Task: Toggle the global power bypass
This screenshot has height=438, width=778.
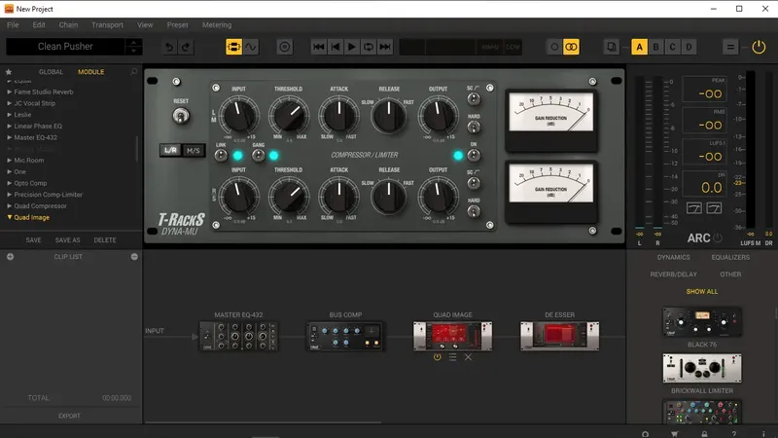Action: pyautogui.click(x=759, y=47)
